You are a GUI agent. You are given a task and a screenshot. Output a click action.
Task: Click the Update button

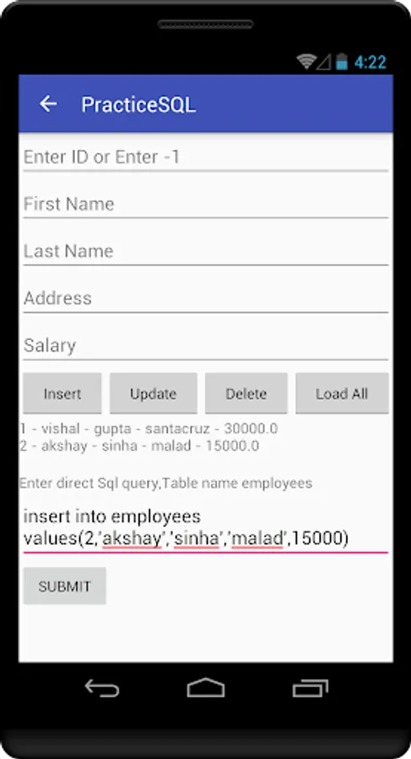pyautogui.click(x=153, y=393)
